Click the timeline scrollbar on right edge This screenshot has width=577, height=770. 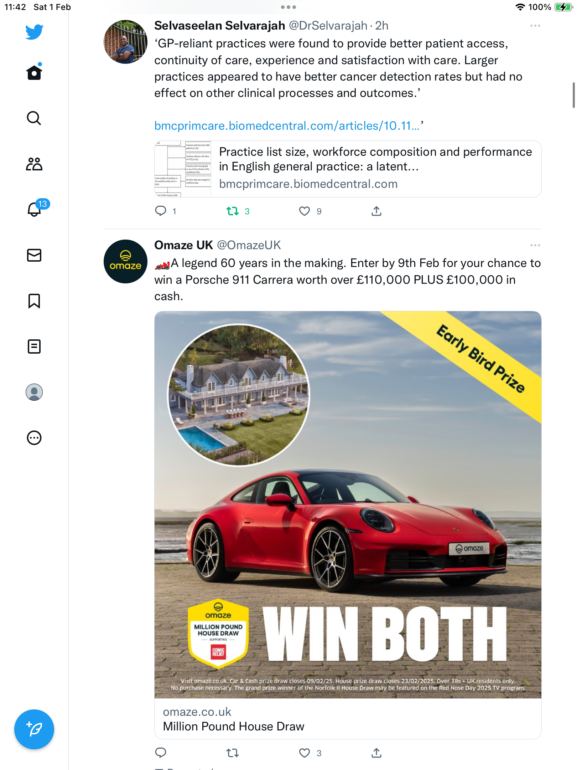(x=573, y=95)
